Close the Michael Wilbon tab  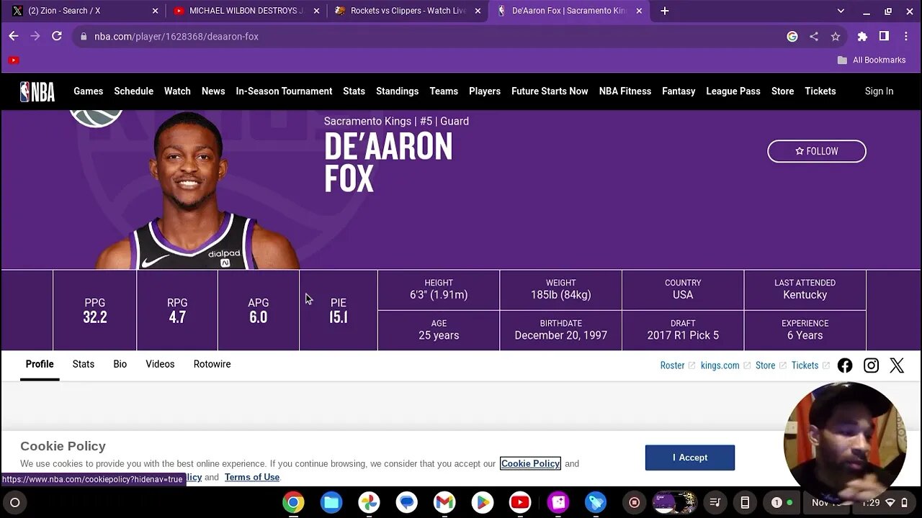(316, 11)
